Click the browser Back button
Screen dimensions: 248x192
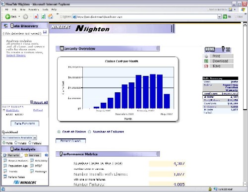click(11, 16)
